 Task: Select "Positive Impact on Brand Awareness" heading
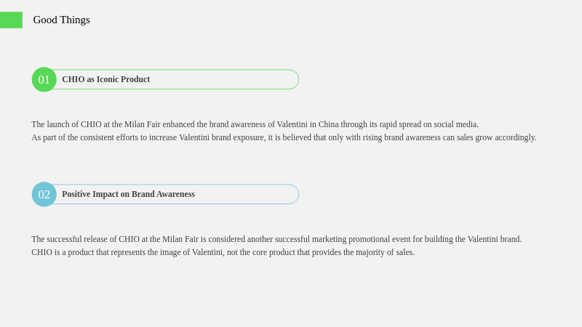point(128,194)
